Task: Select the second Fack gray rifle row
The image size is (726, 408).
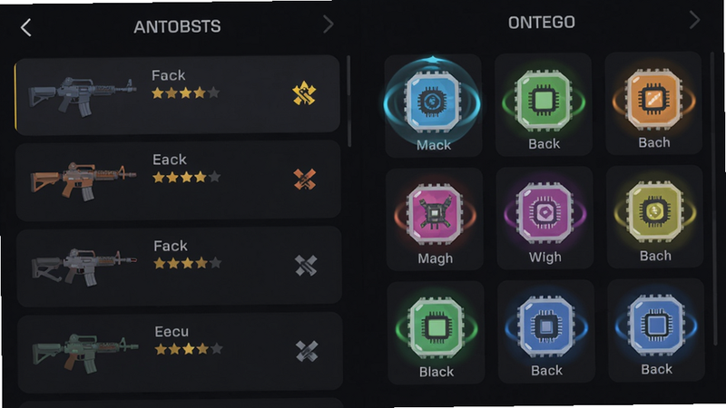Action: click(179, 266)
